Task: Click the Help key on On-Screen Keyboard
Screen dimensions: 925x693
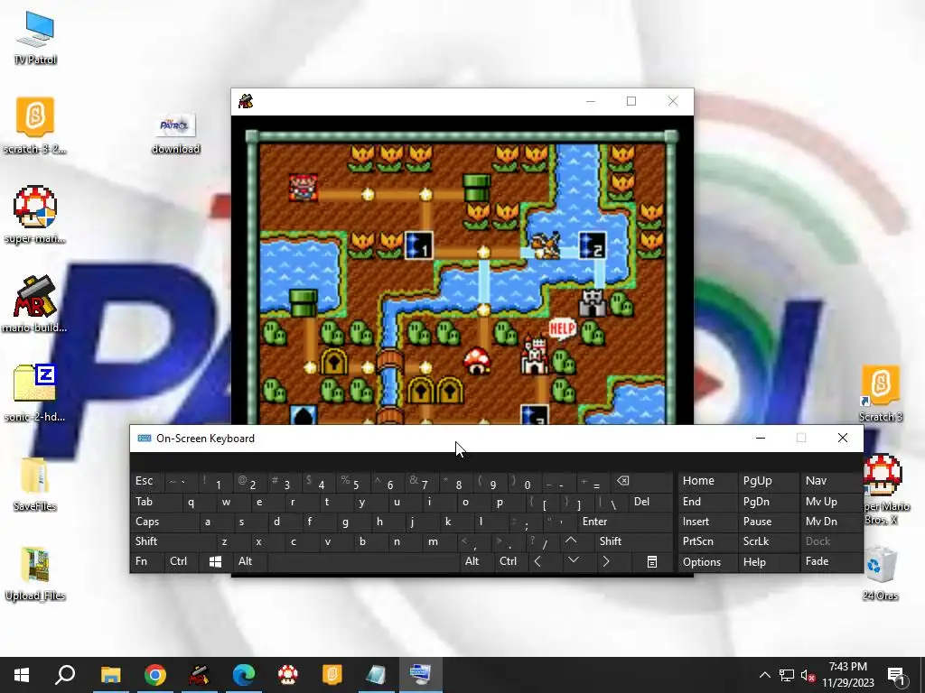Action: click(x=769, y=562)
